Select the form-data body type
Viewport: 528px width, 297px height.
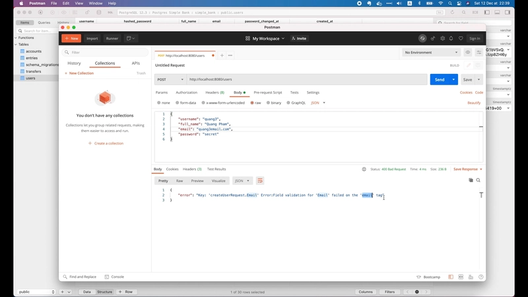pos(185,103)
